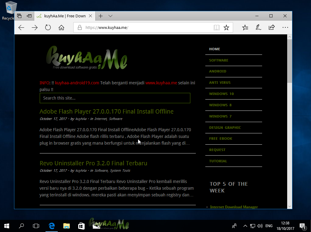Open Software category under Flash Player post
This screenshot has height=232, width=311.
point(116,119)
